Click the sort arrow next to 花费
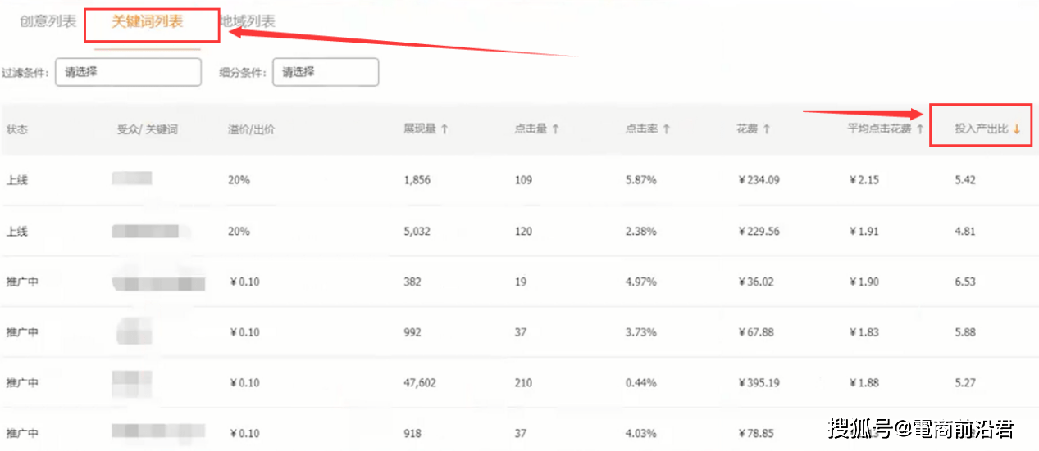Viewport: 1039px width, 451px height. click(767, 129)
